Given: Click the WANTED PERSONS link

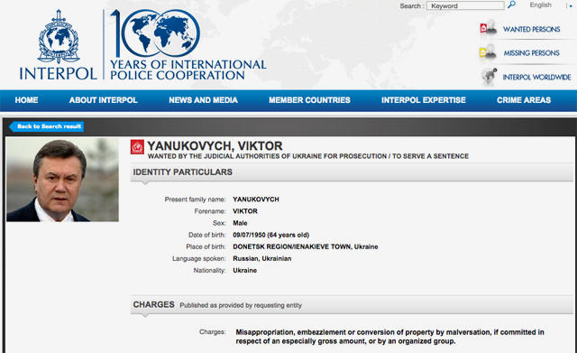Looking at the screenshot, I should 531,29.
